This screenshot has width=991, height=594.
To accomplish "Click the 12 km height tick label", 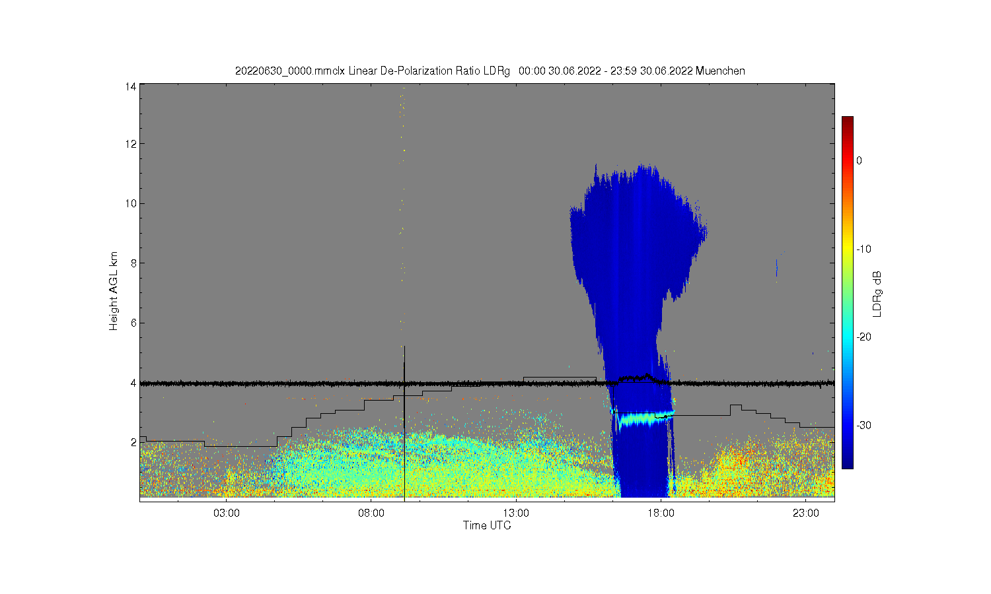I will (131, 144).
